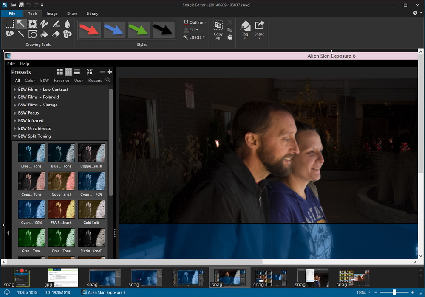Screen dimensions: 425x297
Task: Choose the numbered Step tool
Action: click(68, 34)
